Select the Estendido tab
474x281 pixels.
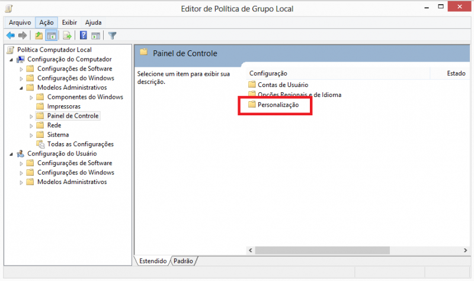[x=153, y=260]
